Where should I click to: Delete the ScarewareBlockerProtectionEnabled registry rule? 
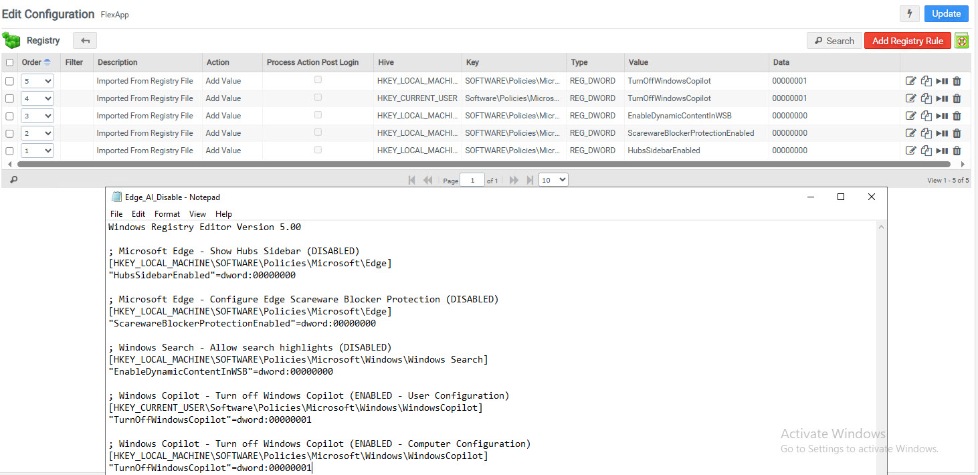click(x=957, y=133)
